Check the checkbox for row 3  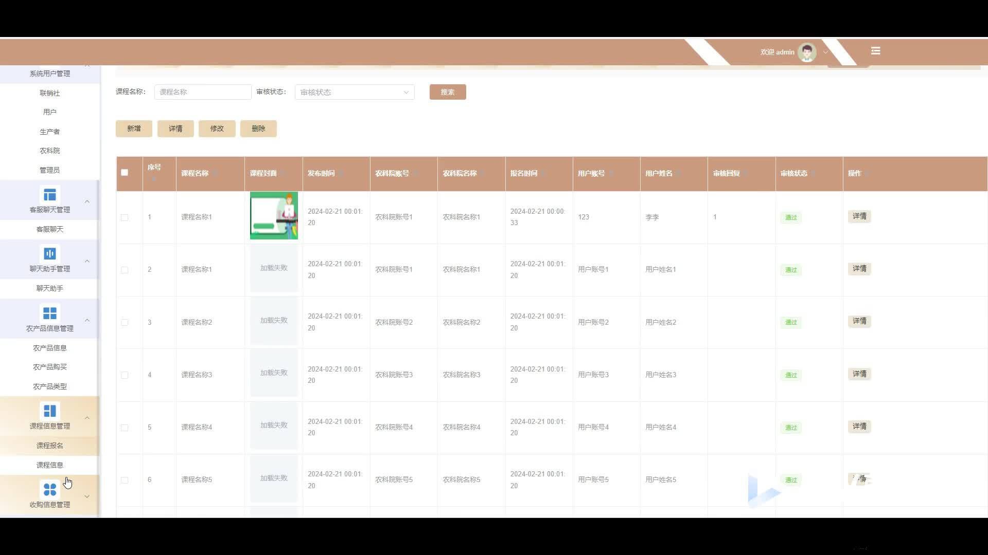click(x=125, y=323)
